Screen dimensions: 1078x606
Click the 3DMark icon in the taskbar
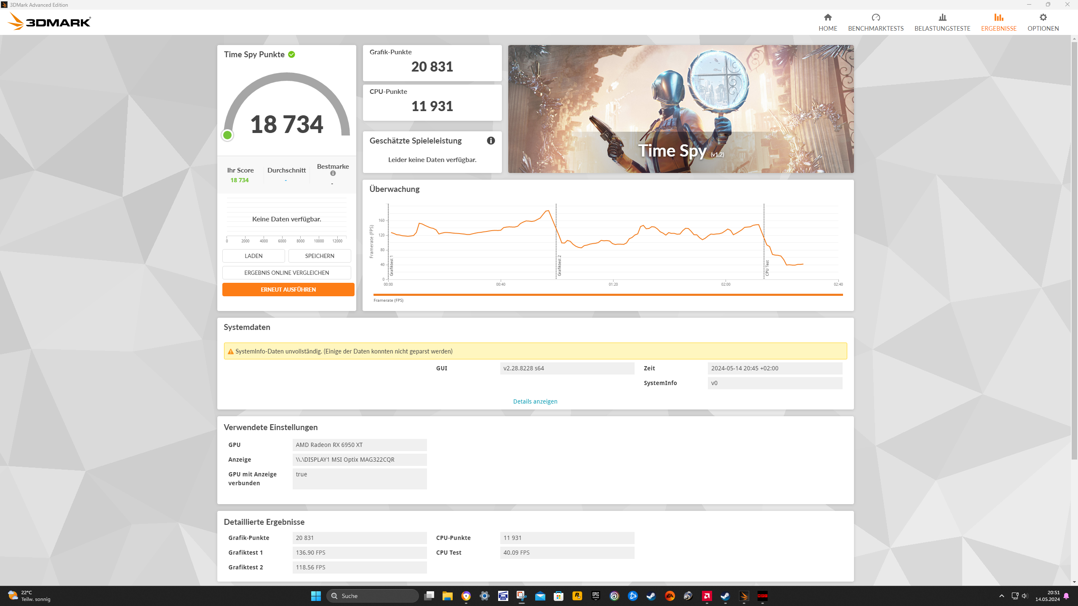tap(744, 595)
